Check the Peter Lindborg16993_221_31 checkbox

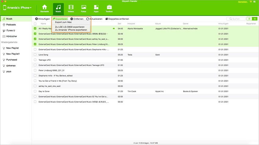(x=35, y=70)
